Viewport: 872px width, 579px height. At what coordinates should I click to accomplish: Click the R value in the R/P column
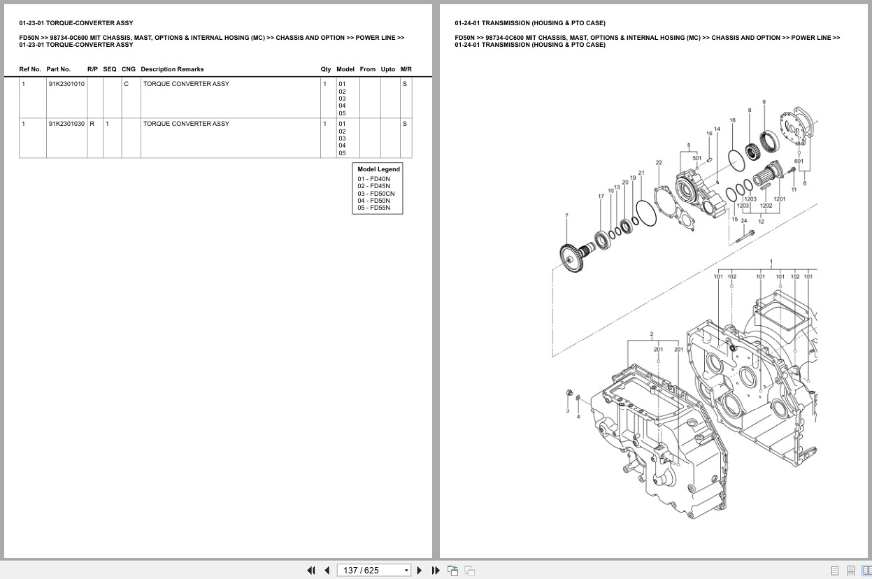pos(92,124)
